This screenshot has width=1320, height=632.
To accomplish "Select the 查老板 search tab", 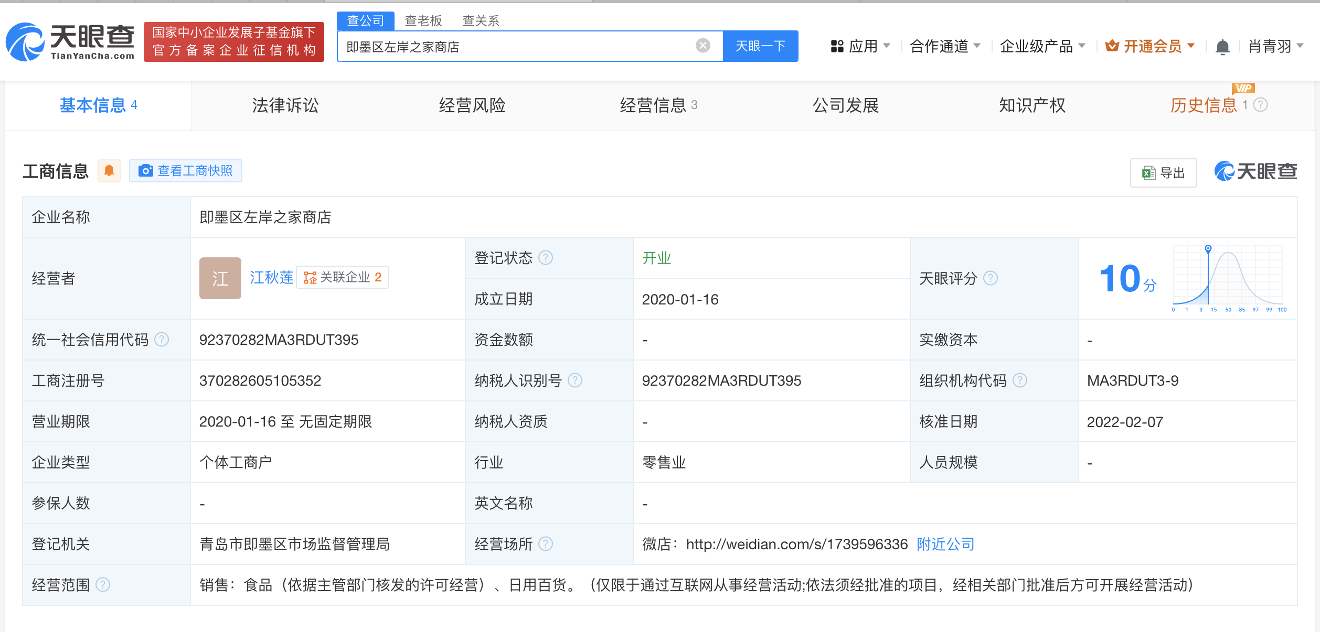I will [x=422, y=20].
